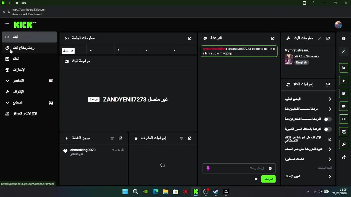Open the external-link icon for الإشراف عبر الذكاء الاصطناعي
351x197 pixels.
point(330,139)
